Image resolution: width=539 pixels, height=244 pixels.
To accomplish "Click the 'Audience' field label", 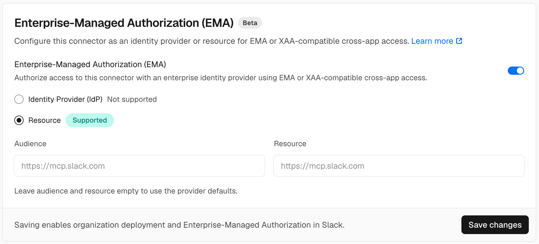I will click(30, 144).
